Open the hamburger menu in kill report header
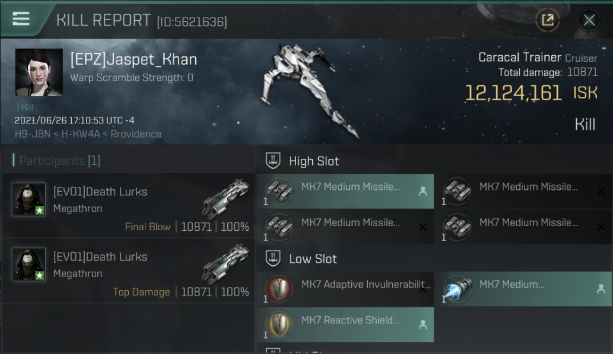The image size is (613, 354). point(21,19)
